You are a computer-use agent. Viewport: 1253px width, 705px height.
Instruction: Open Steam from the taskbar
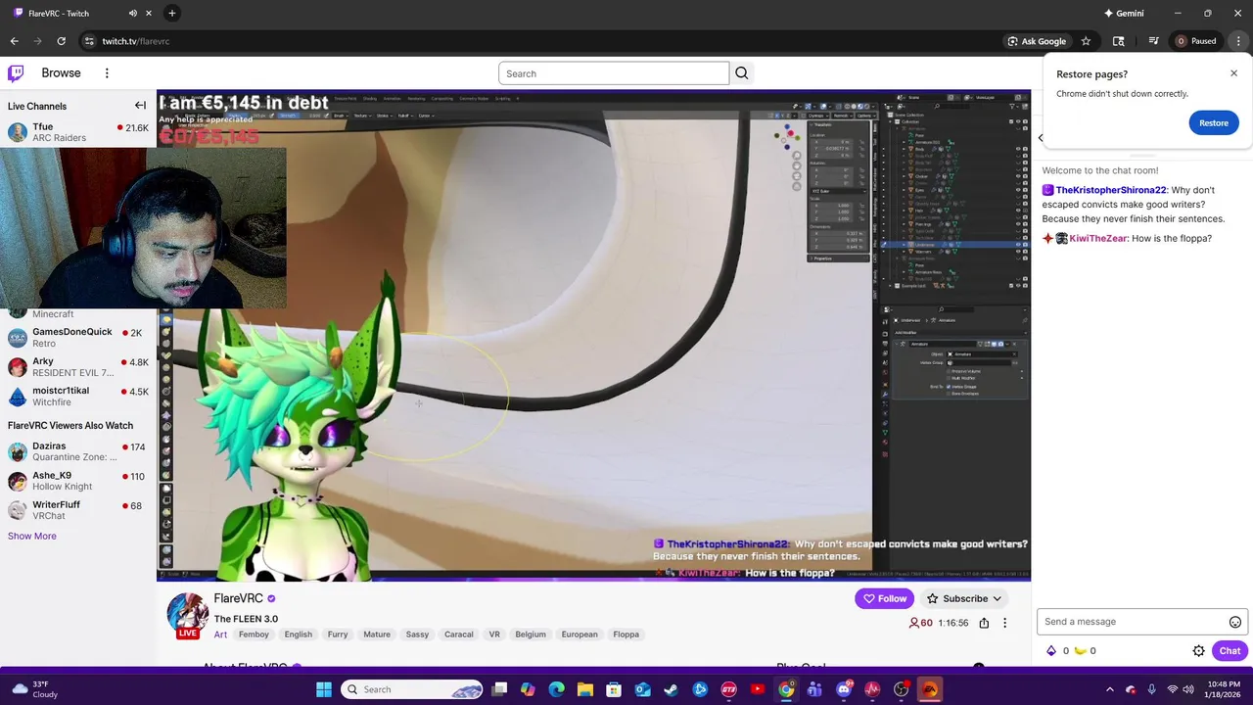click(x=671, y=689)
